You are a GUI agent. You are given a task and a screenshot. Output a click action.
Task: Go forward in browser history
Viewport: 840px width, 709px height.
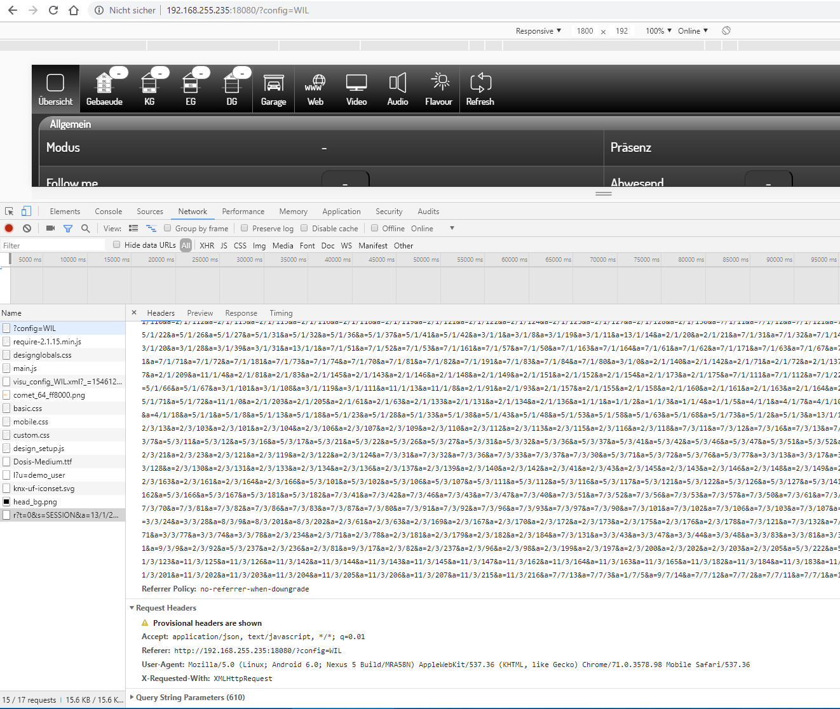[x=33, y=10]
